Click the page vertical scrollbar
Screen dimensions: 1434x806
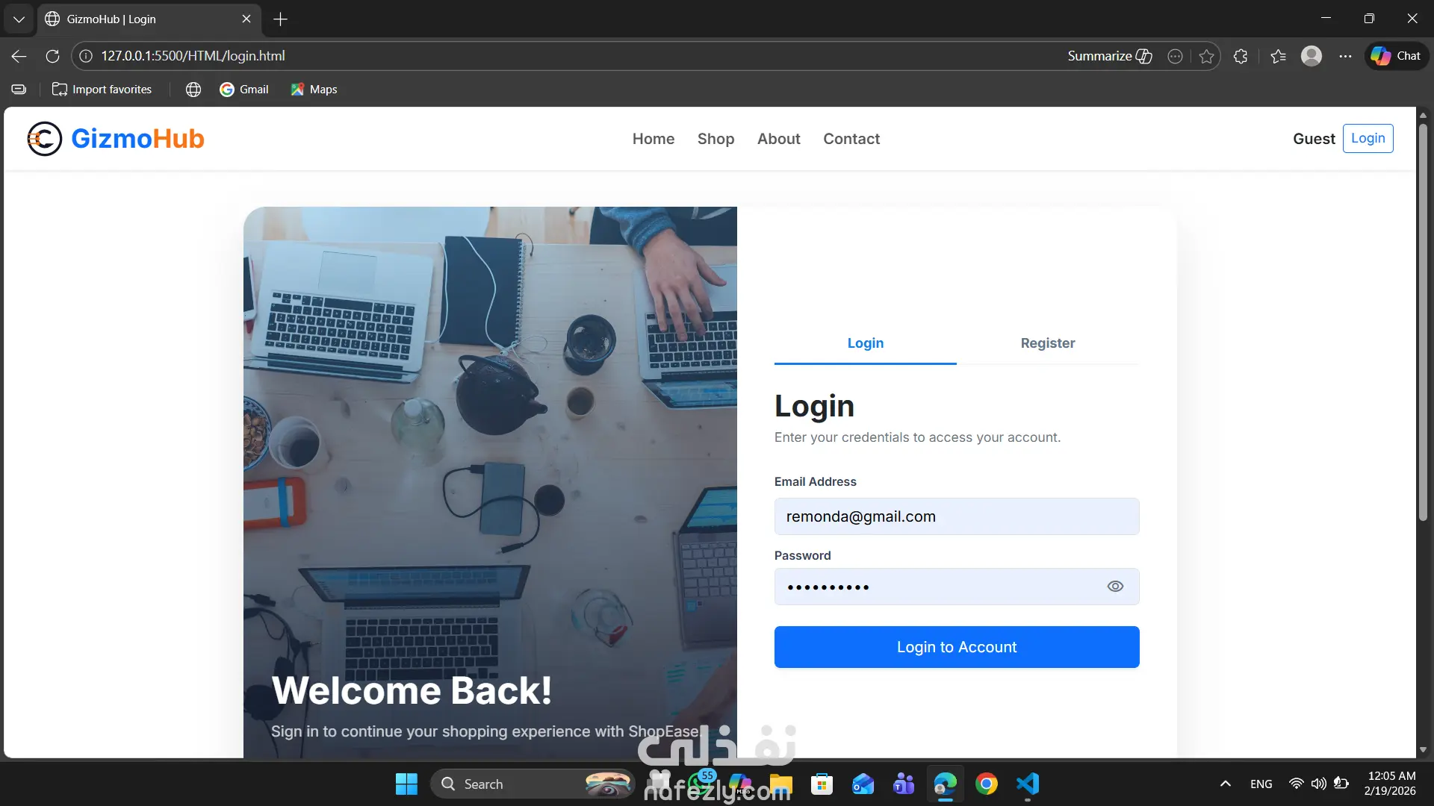tap(1423, 321)
